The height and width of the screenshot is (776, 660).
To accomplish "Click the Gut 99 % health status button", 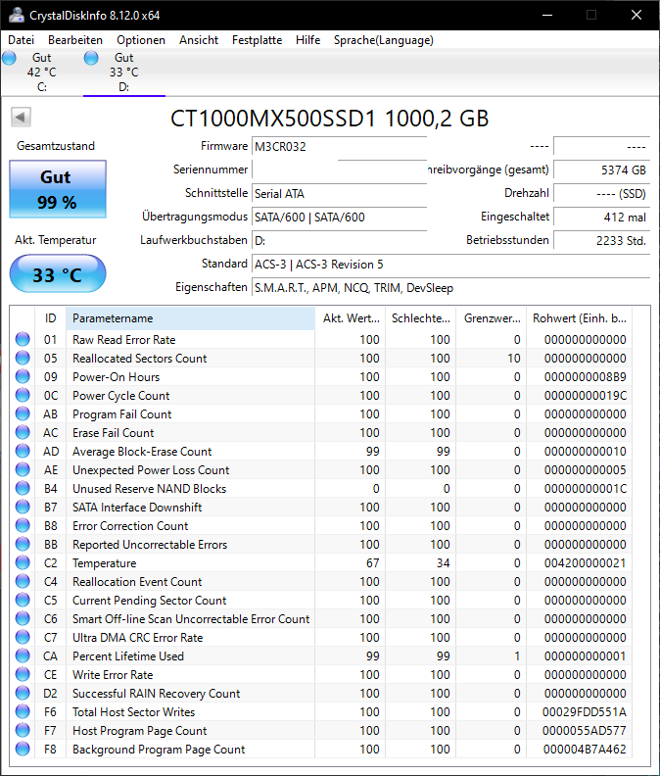I will (x=58, y=189).
